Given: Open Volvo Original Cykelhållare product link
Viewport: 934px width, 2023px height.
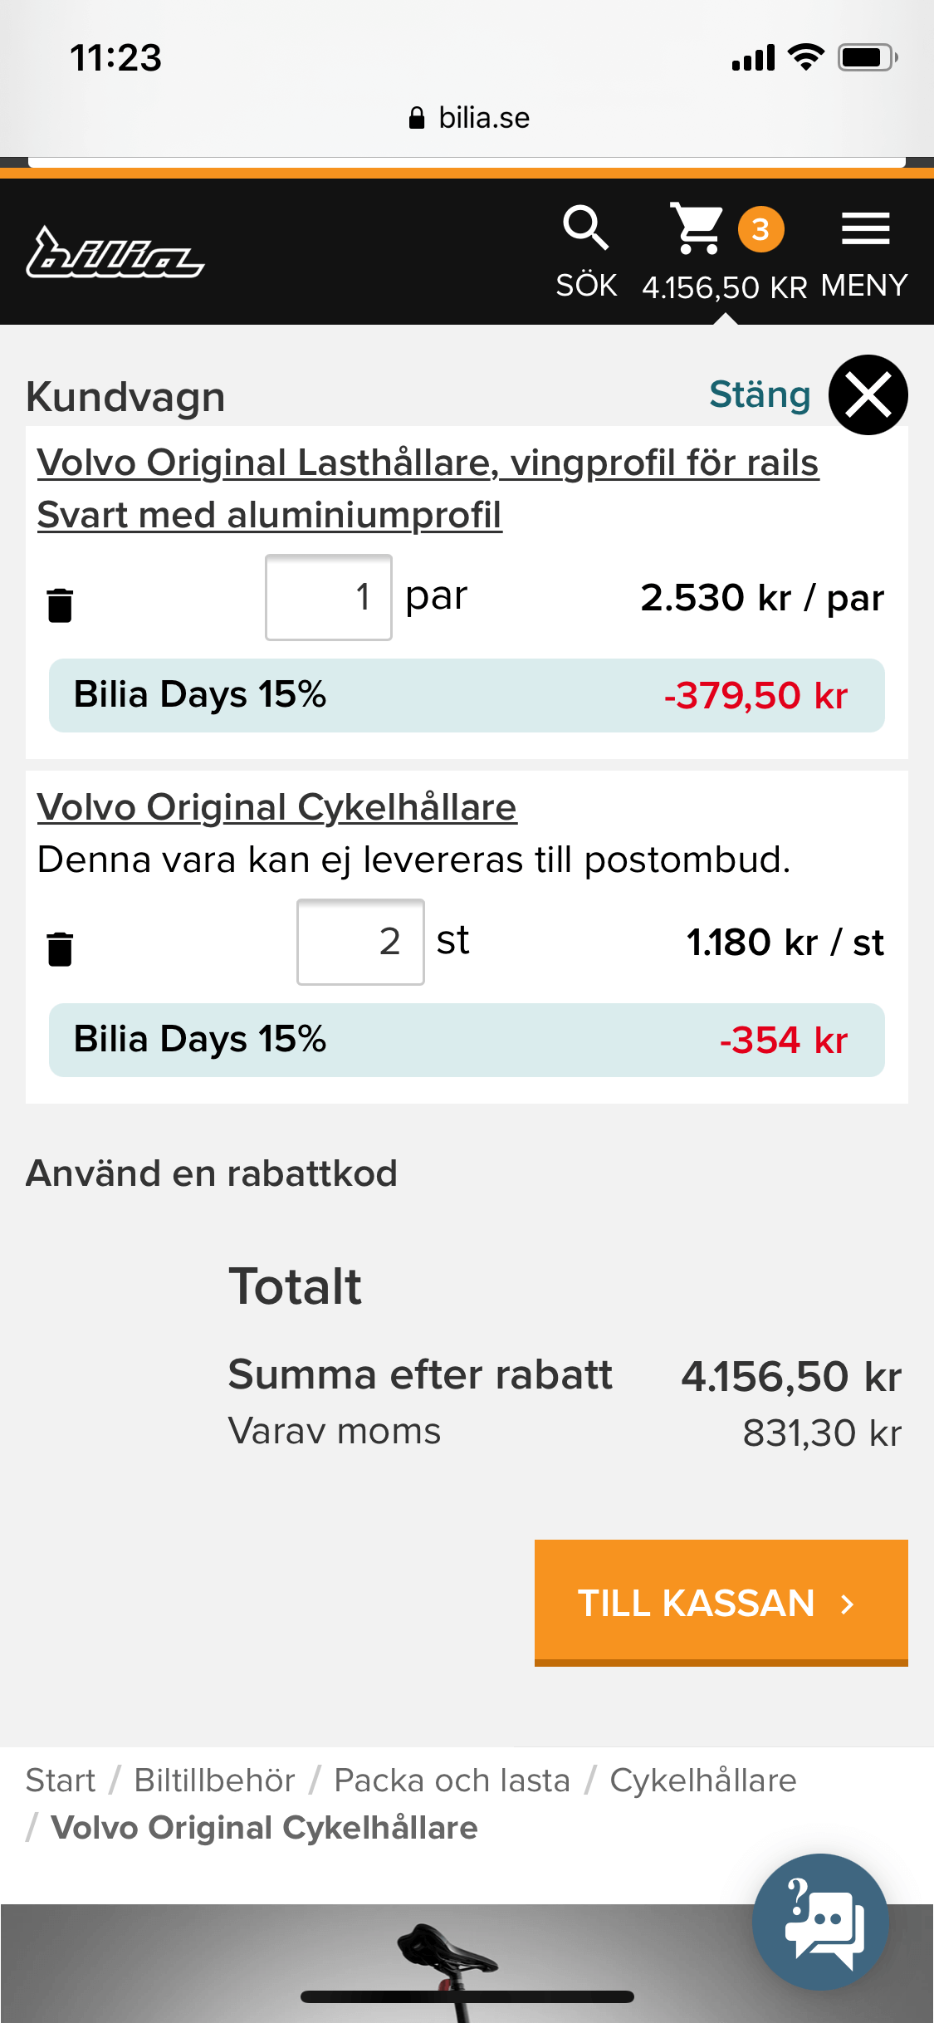Looking at the screenshot, I should coord(276,807).
